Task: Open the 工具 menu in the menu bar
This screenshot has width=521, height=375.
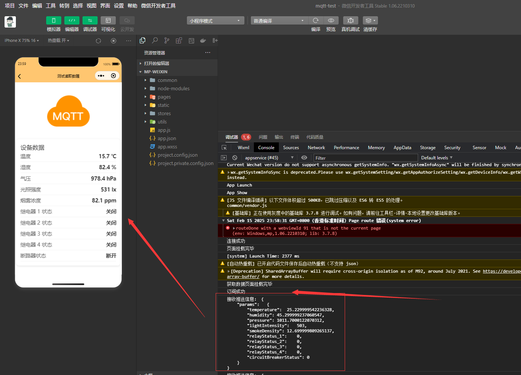Action: pos(51,6)
